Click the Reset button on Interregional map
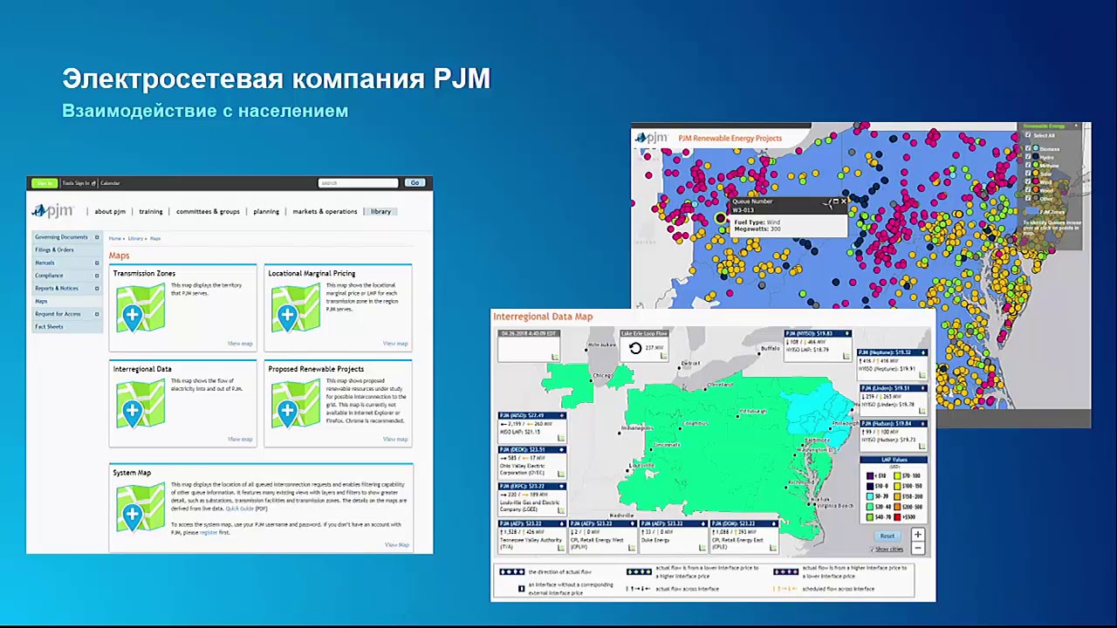The width and height of the screenshot is (1117, 628). 887,536
